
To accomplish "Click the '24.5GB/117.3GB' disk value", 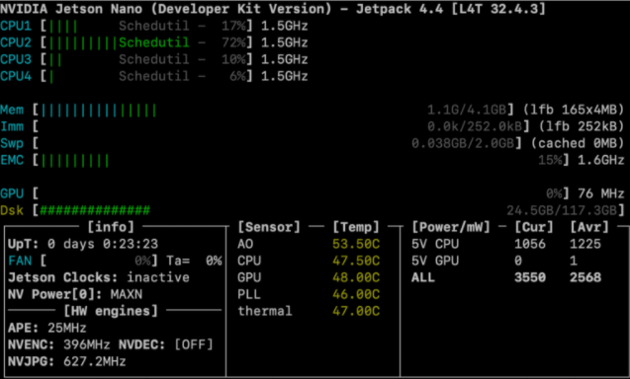I will pyautogui.click(x=562, y=210).
